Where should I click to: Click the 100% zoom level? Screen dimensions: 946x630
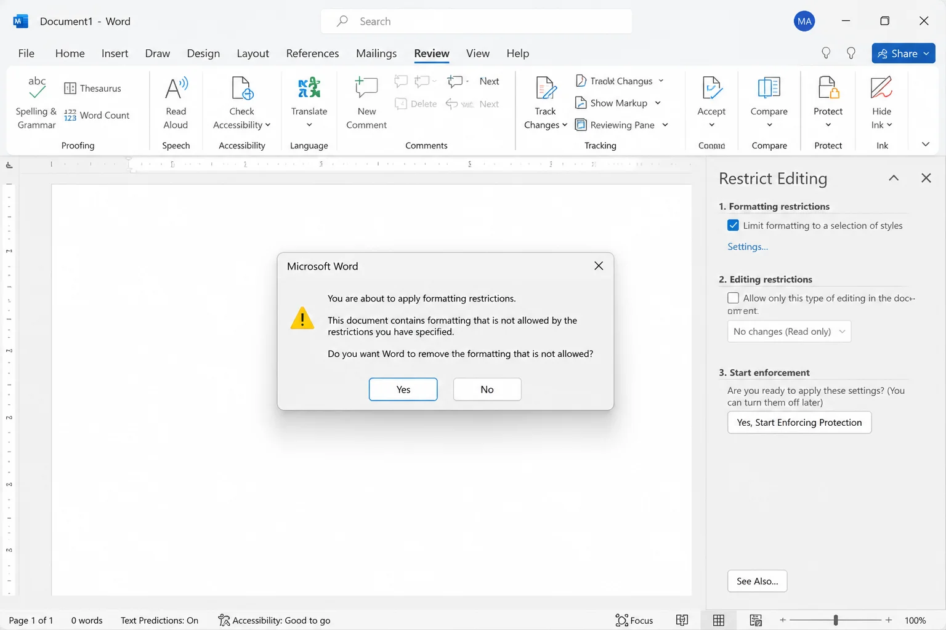coord(915,620)
